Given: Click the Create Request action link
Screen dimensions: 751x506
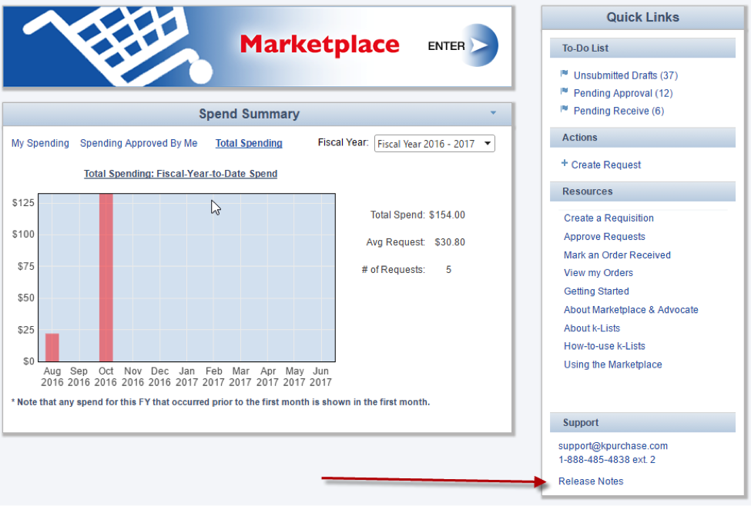Looking at the screenshot, I should click(x=606, y=165).
